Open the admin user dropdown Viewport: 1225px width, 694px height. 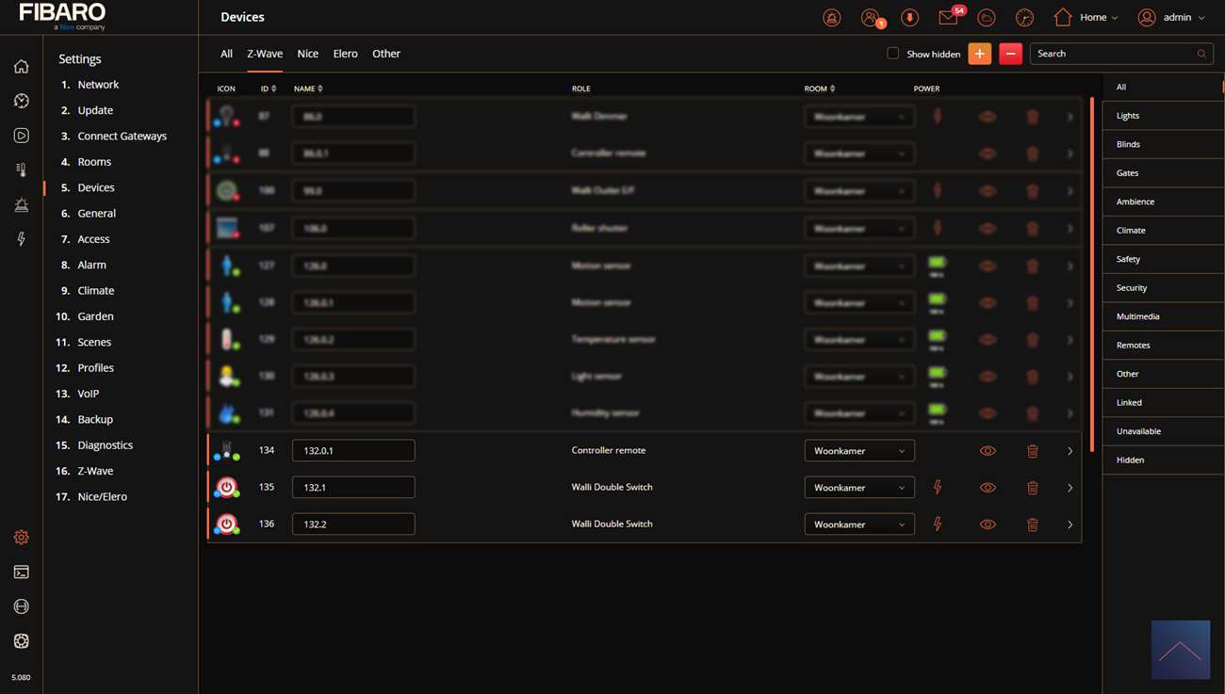[1171, 18]
